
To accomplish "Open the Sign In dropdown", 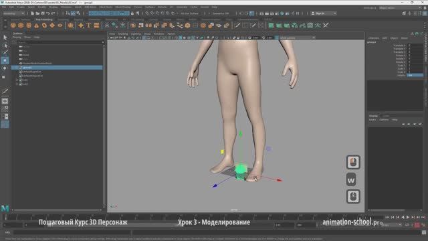I will [324, 13].
